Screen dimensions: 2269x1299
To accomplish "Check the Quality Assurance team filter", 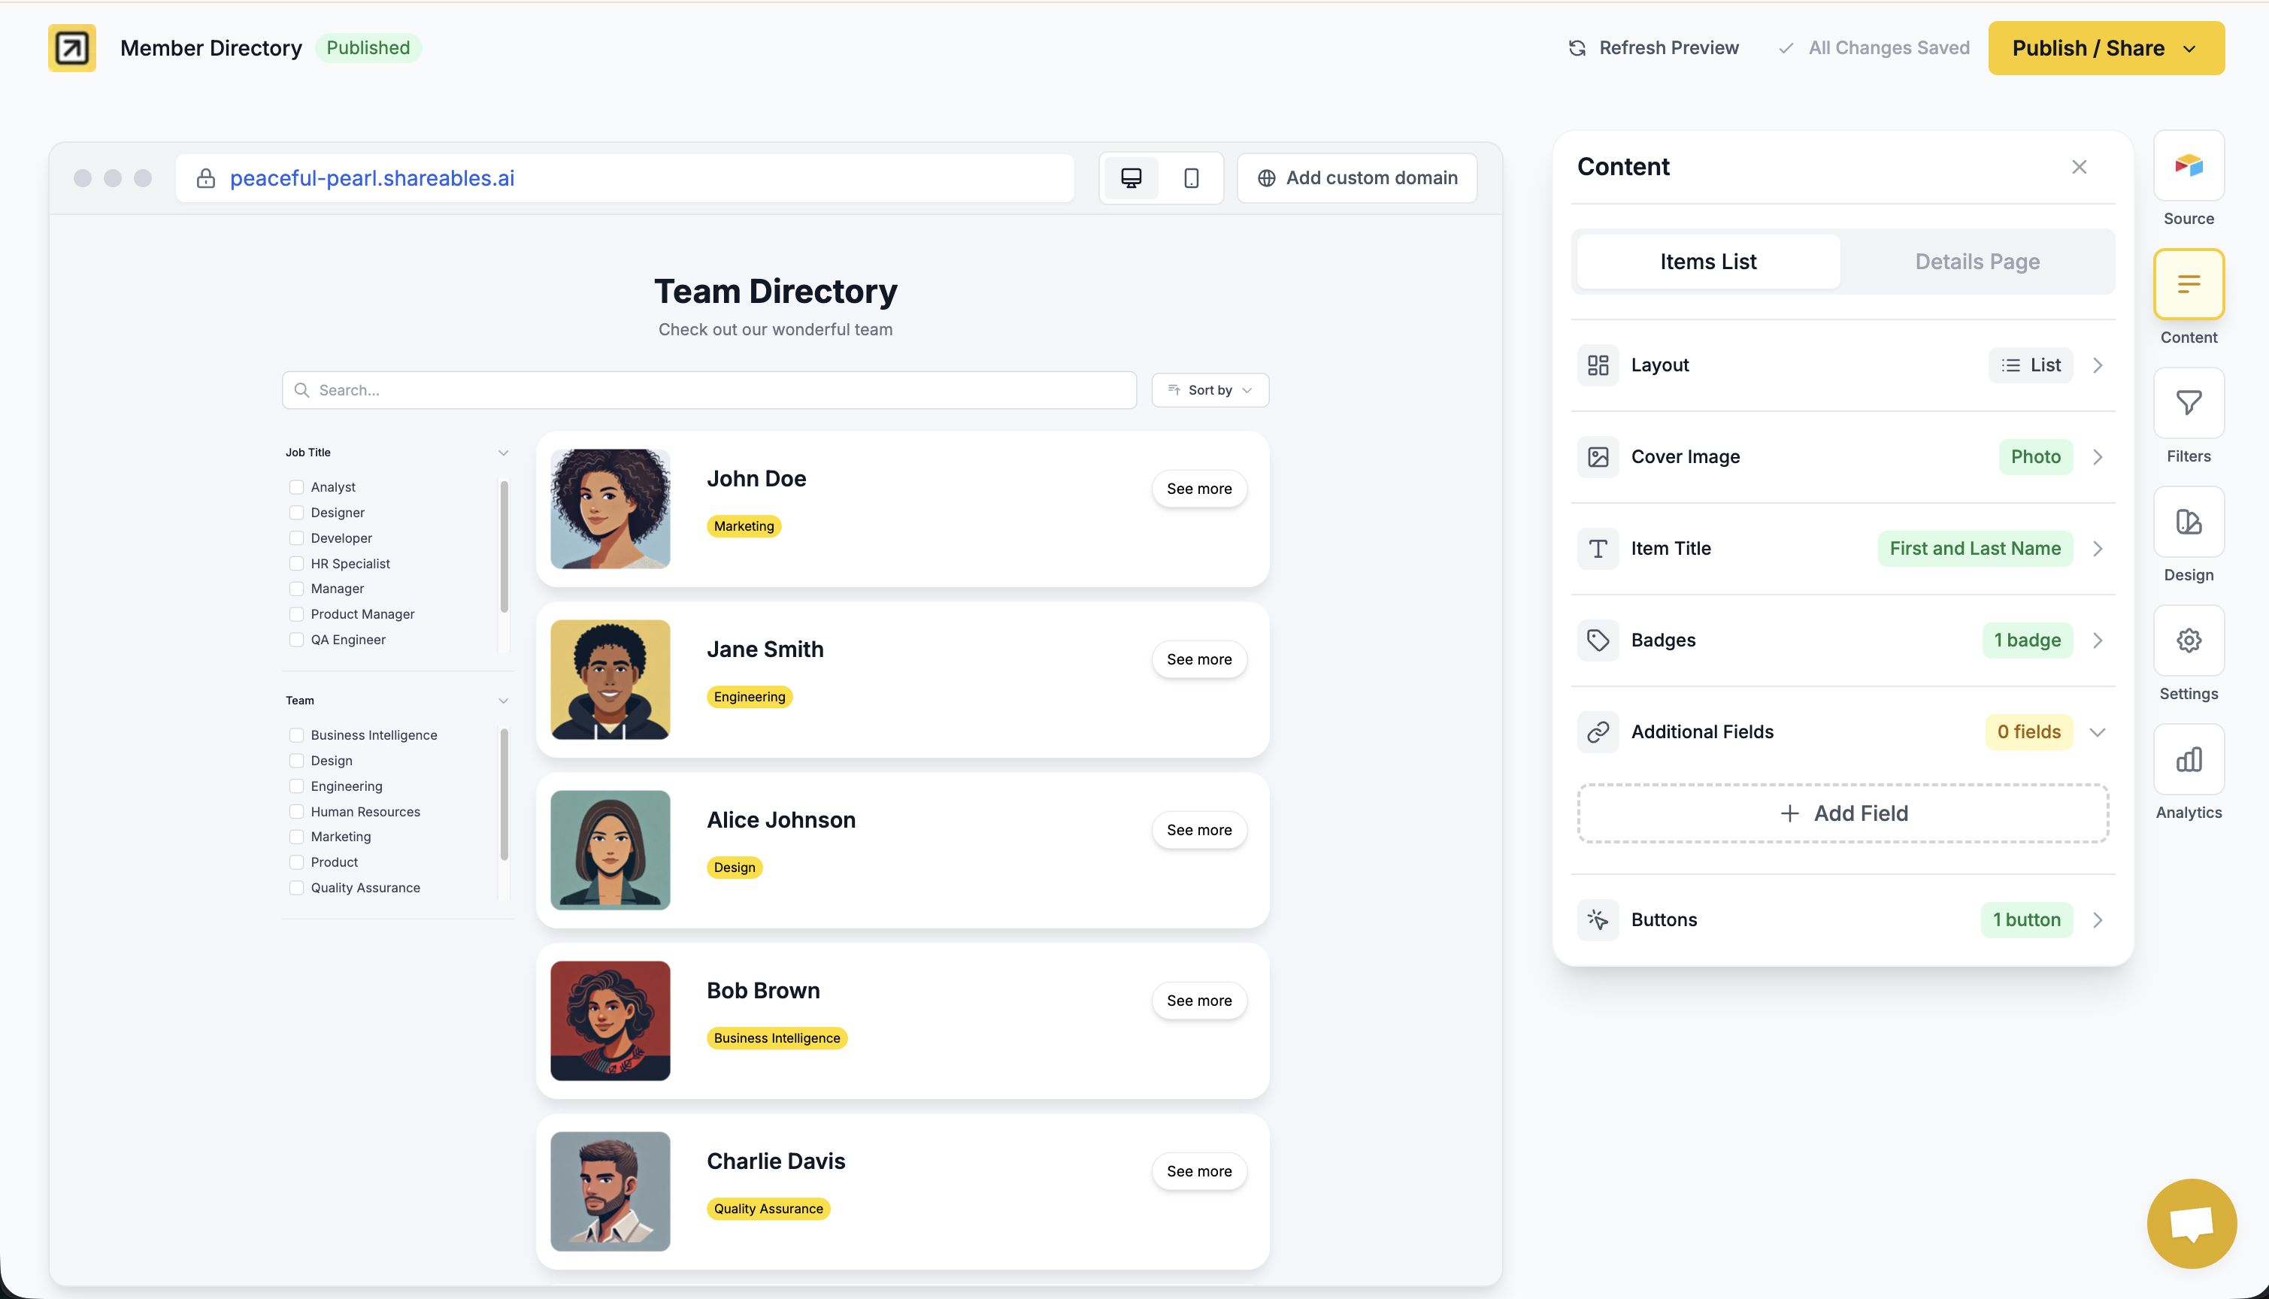I will [295, 888].
